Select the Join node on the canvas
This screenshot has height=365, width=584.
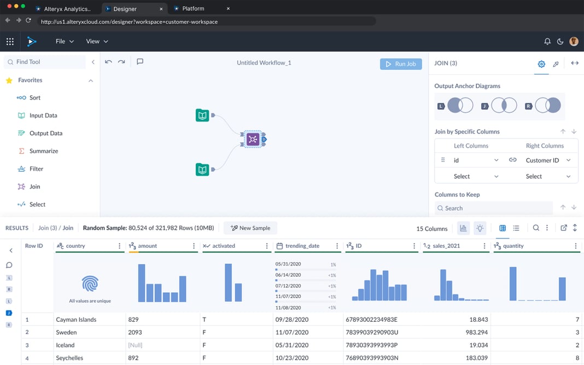[253, 139]
